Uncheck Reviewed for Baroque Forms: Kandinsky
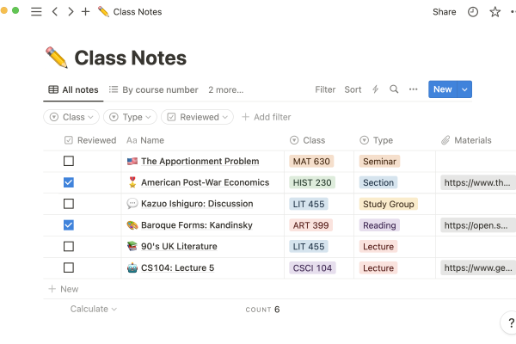516x344 pixels. point(69,225)
